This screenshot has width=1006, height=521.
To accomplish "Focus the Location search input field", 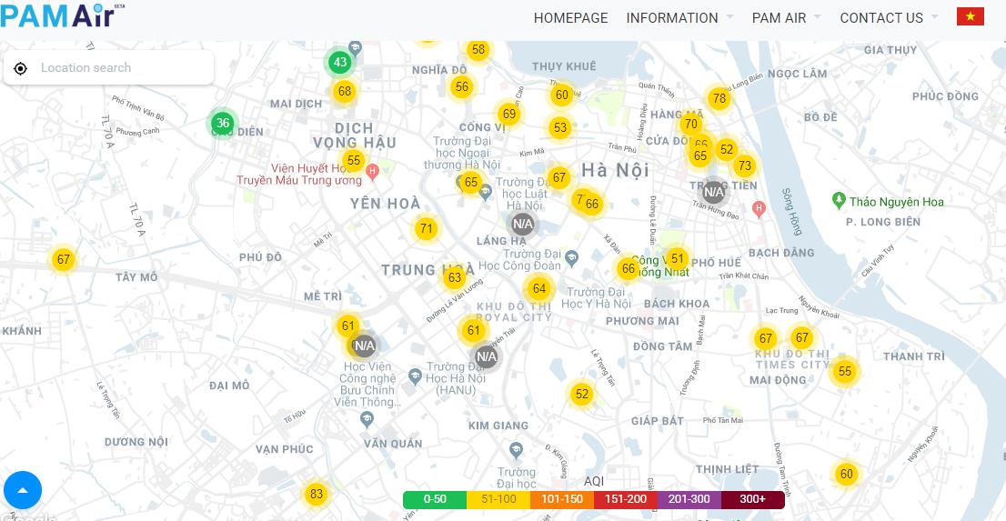I will click(x=123, y=68).
